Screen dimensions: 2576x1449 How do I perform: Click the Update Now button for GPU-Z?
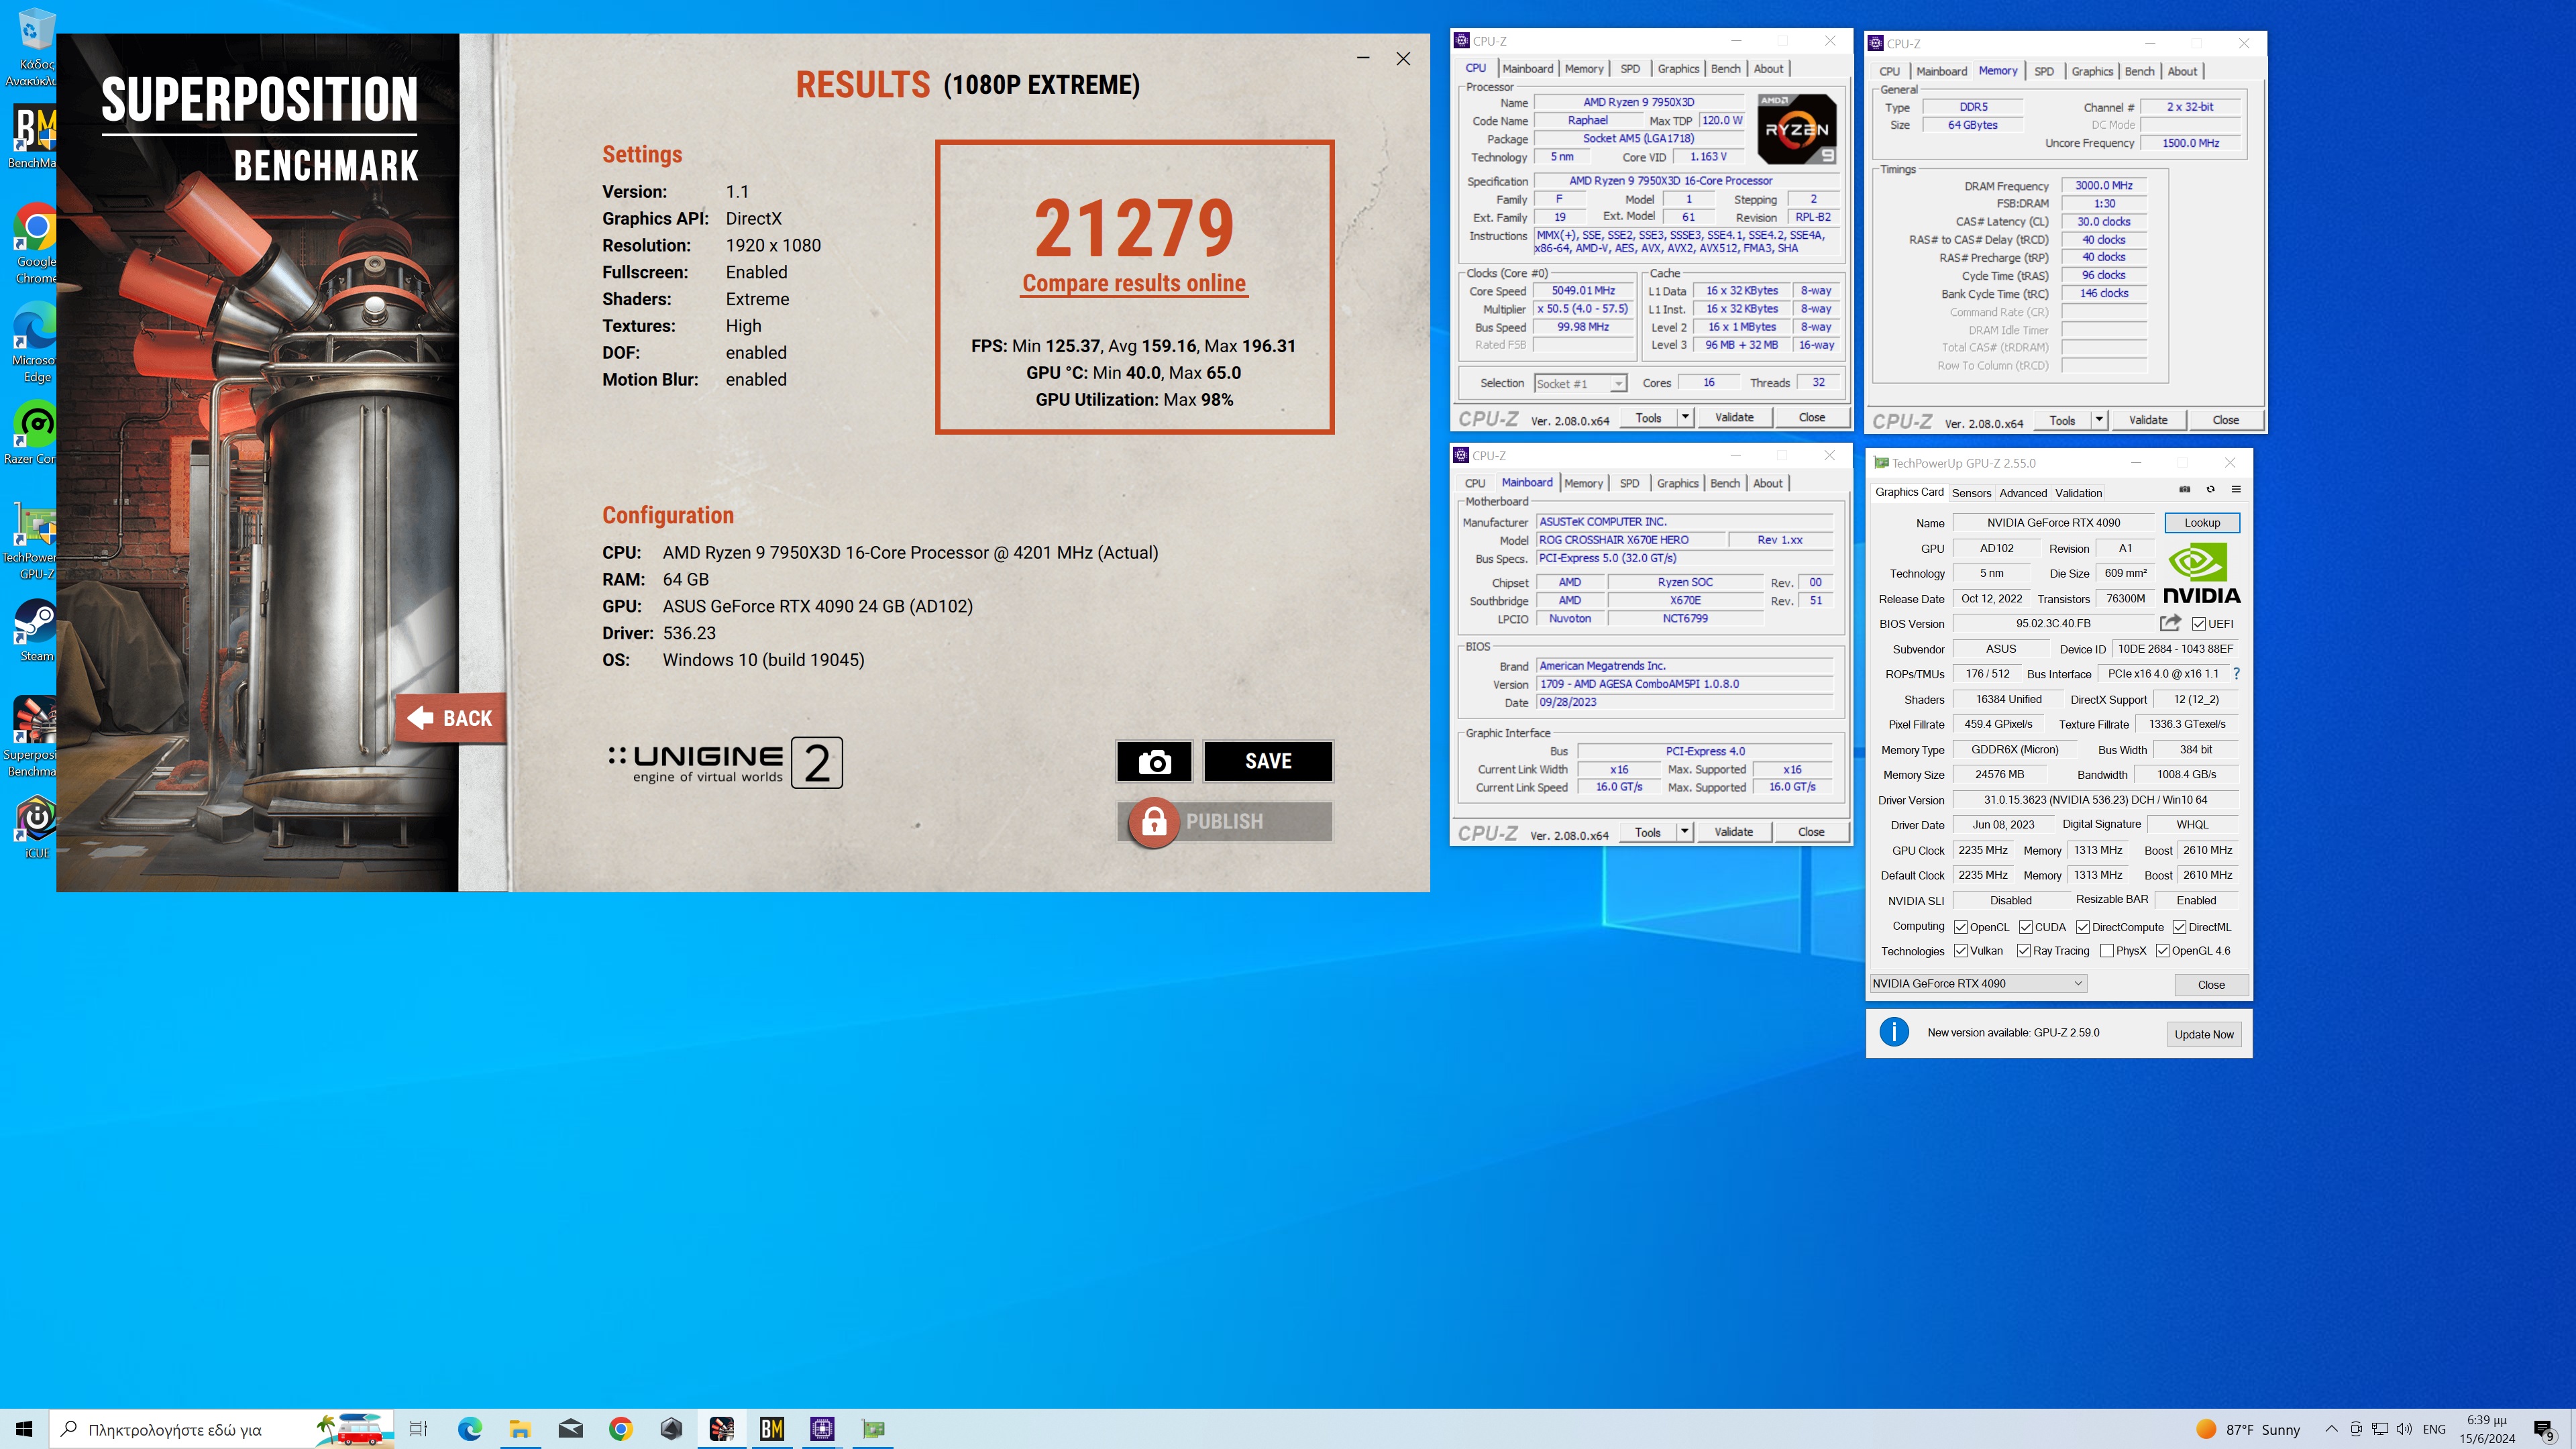(2204, 1034)
